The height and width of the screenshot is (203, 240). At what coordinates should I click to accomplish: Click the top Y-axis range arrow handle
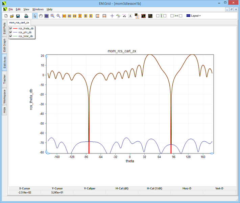46,56
